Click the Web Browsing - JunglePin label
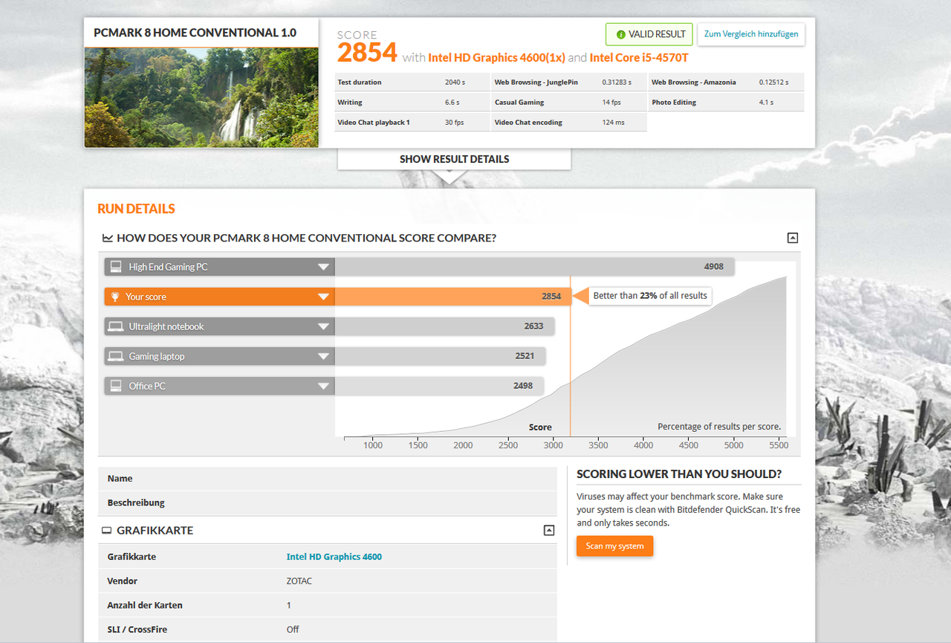Screen dimensions: 951x643 tap(536, 83)
